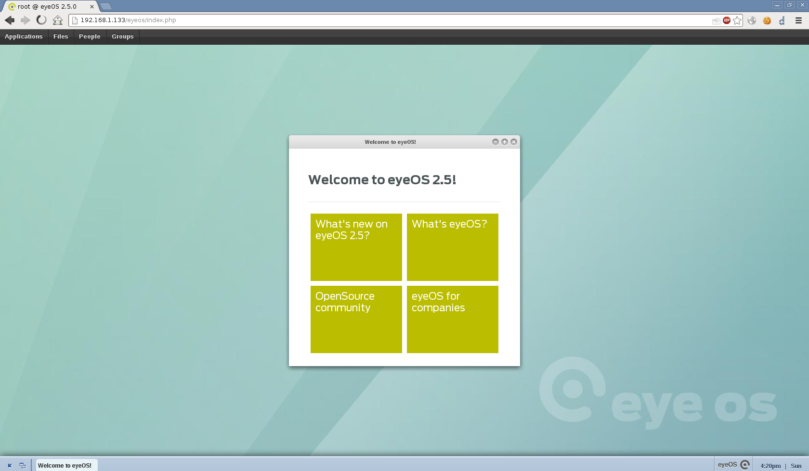Viewport: 809px width, 471px height.
Task: Open the 'eyeOS for companies' tile
Action: pyautogui.click(x=452, y=319)
